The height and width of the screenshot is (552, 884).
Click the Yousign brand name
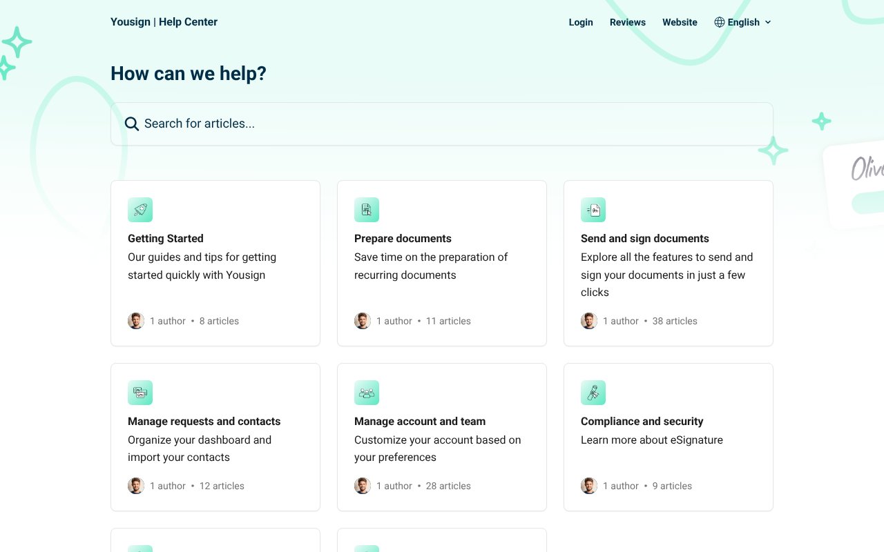click(x=130, y=21)
